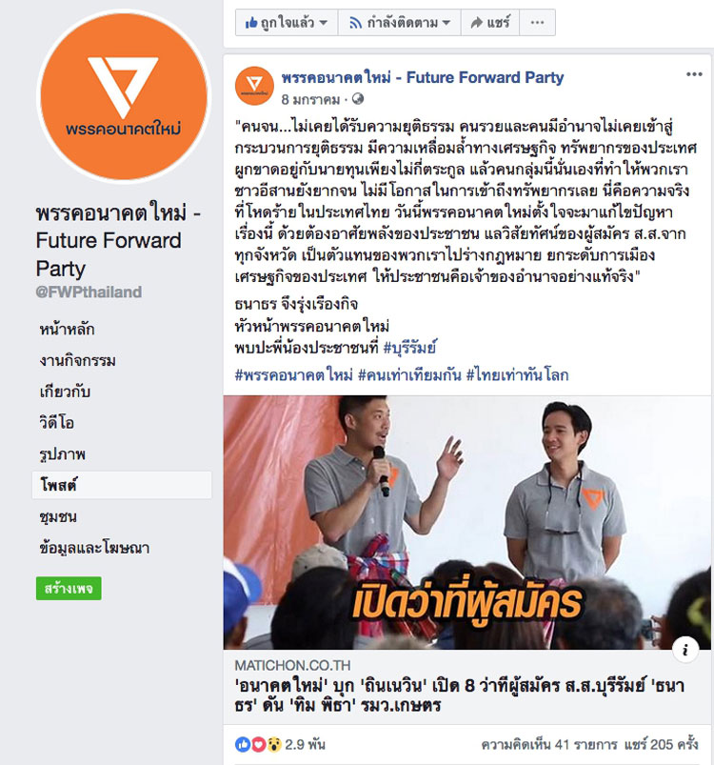Click the heart Love reaction icon
Screen dimensions: 714x765
(x=258, y=744)
